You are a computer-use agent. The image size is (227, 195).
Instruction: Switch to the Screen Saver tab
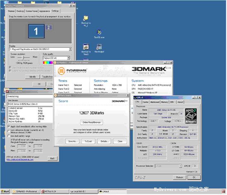tap(31, 11)
